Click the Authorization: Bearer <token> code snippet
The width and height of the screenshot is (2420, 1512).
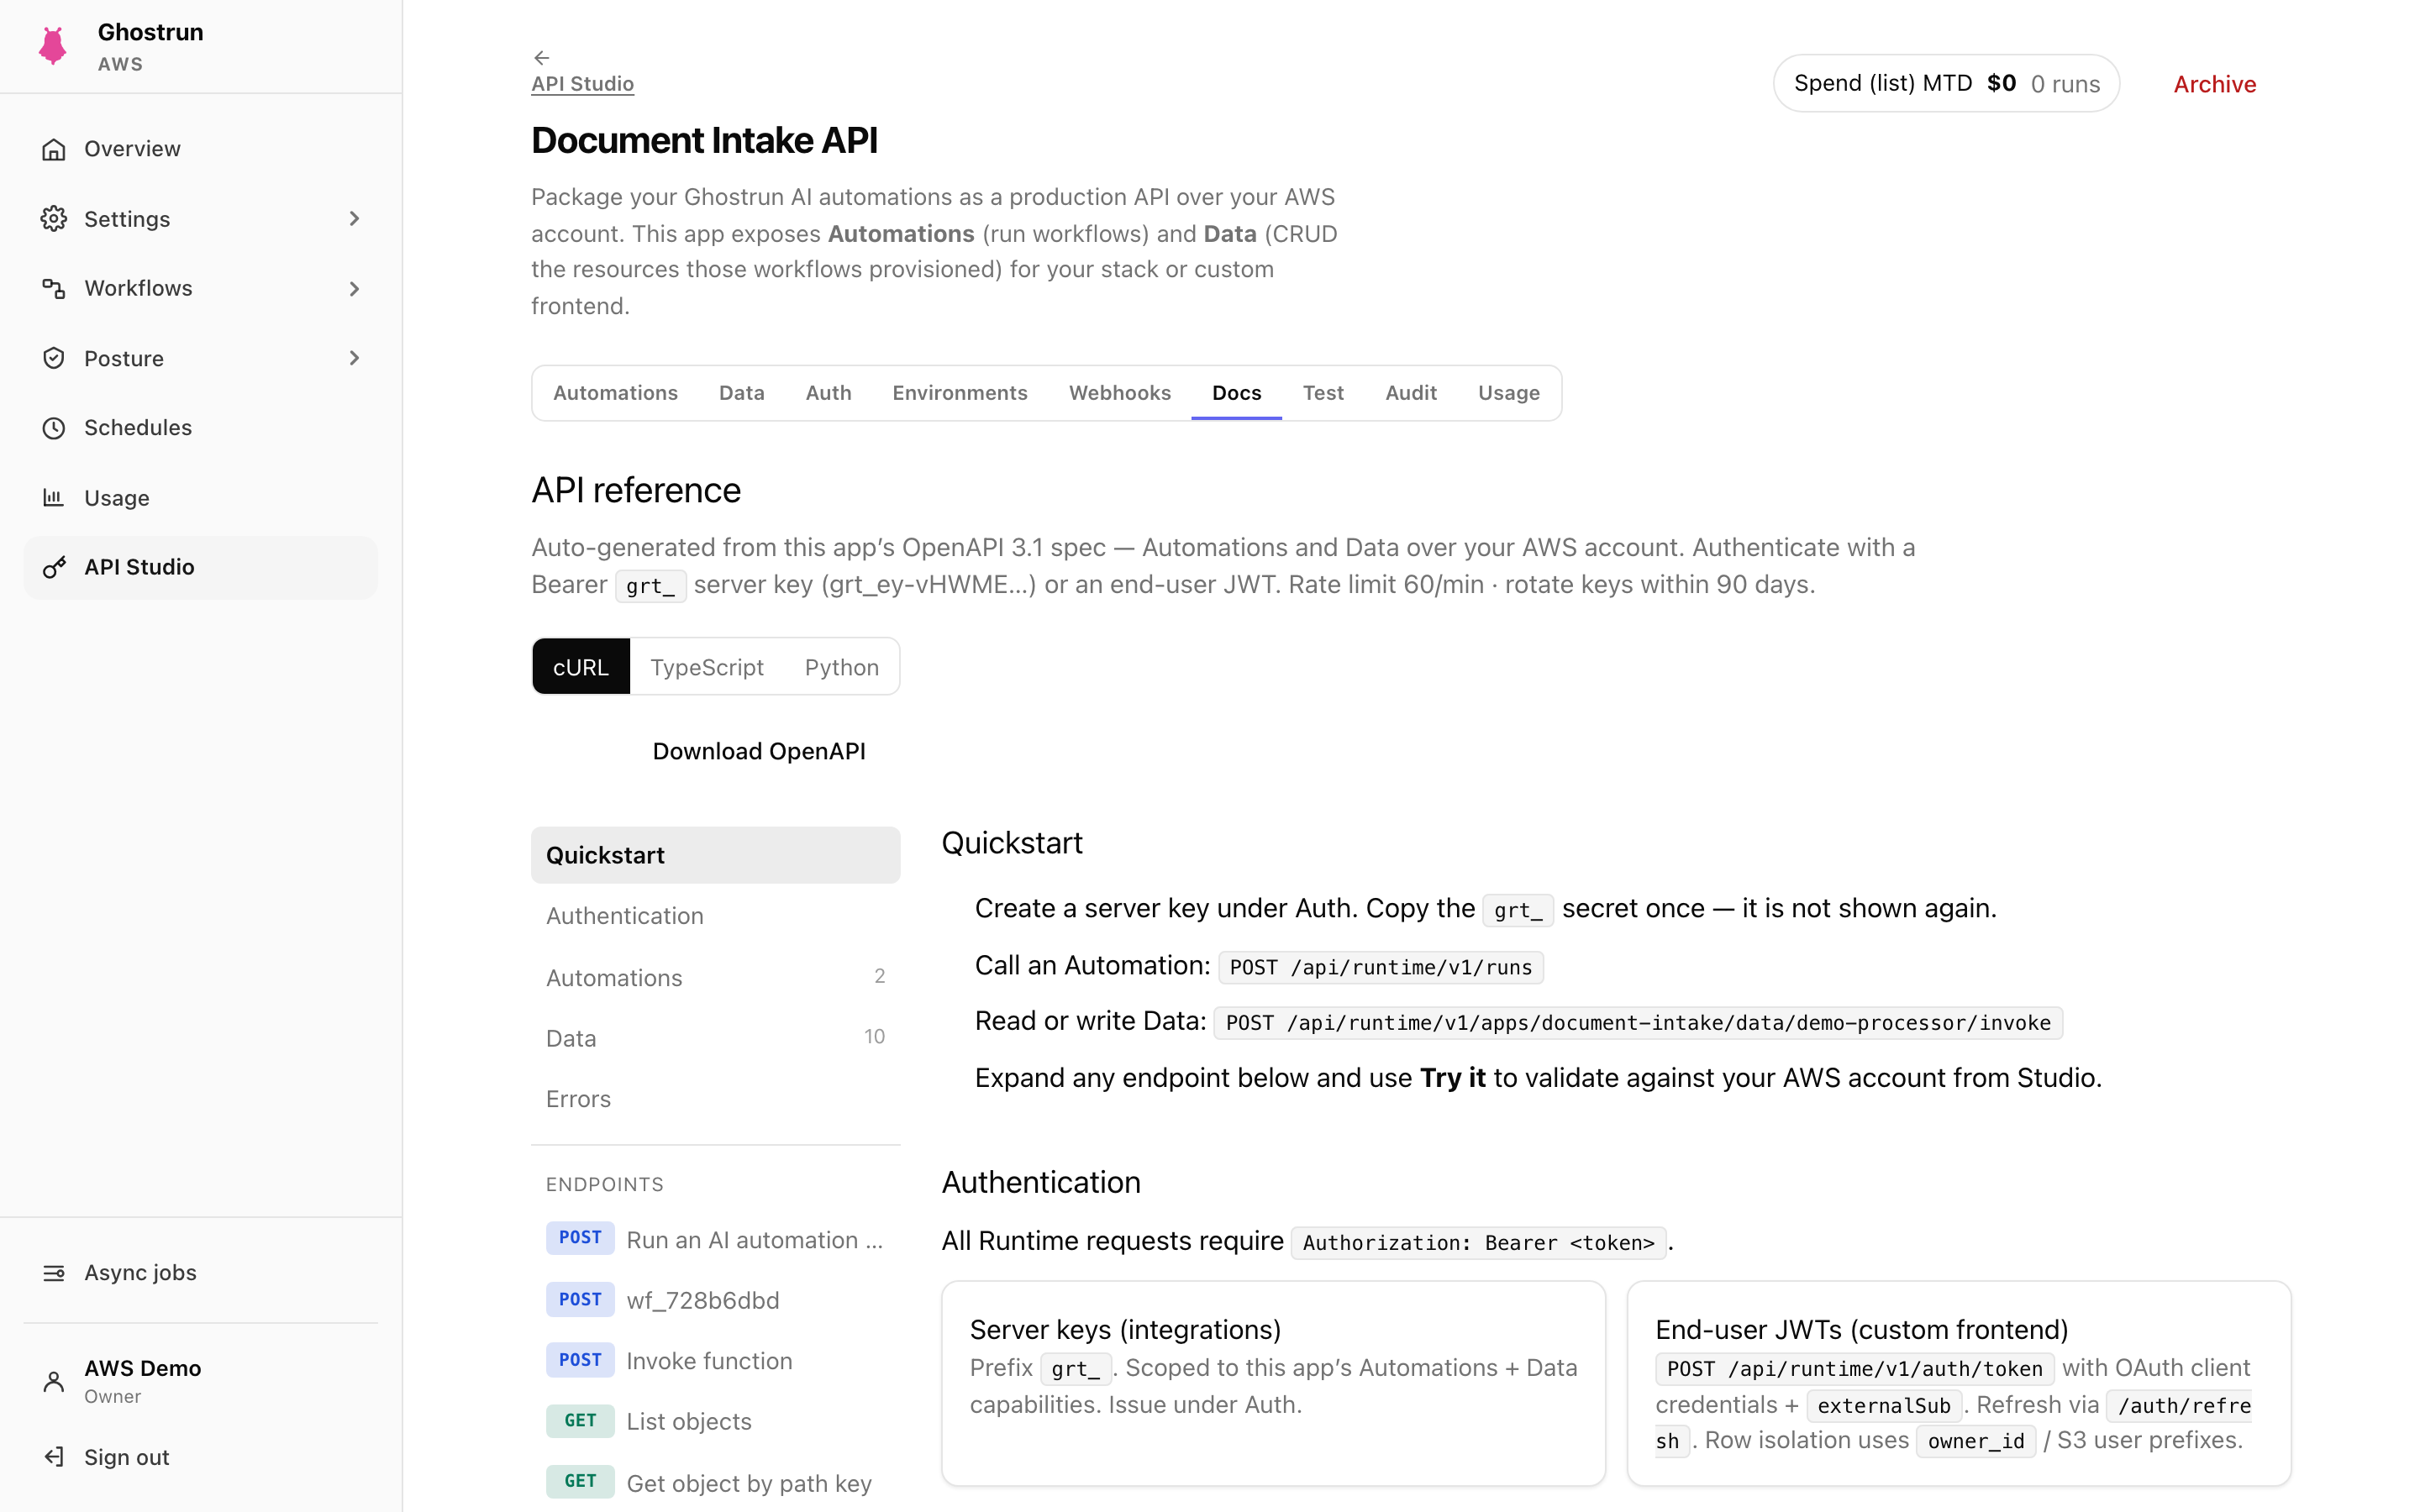pyautogui.click(x=1478, y=1243)
